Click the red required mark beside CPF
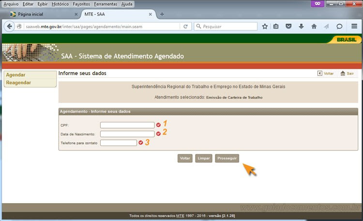This screenshot has height=221, width=363. [x=158, y=125]
